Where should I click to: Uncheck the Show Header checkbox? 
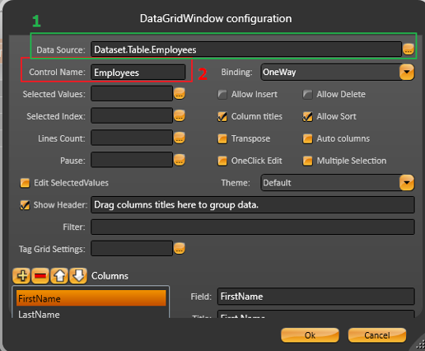tap(25, 205)
